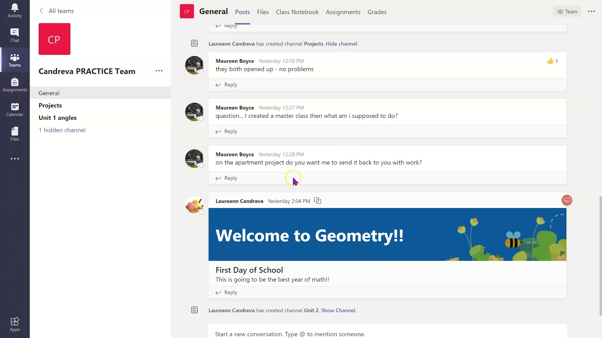Go back to All teams
Viewport: 602px width, 338px height.
point(56,11)
